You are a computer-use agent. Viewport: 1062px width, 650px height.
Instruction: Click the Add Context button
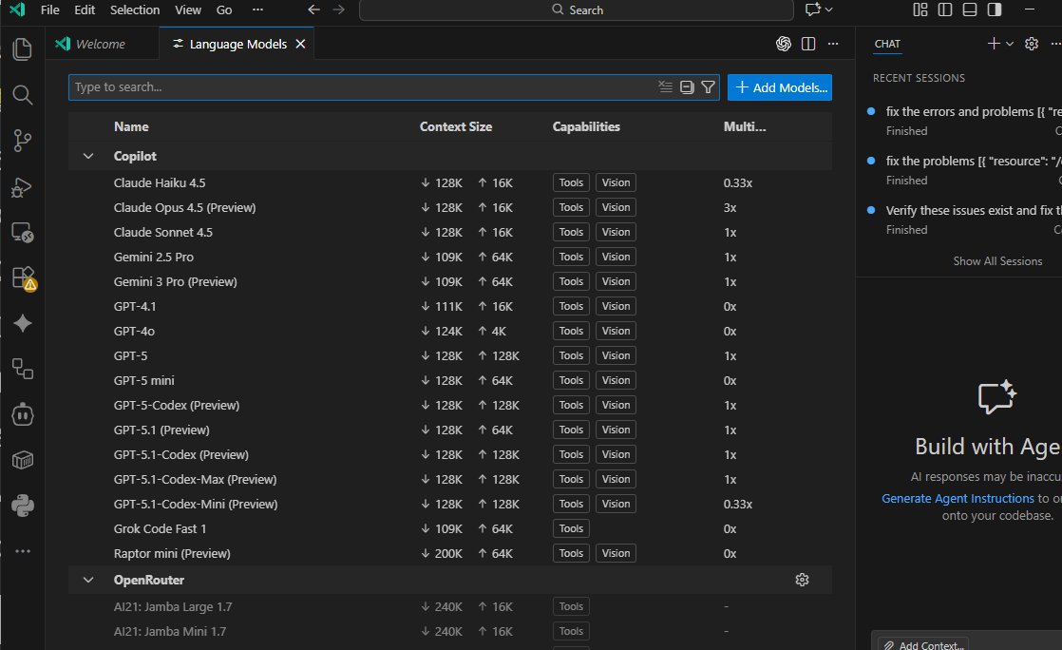[x=924, y=645]
